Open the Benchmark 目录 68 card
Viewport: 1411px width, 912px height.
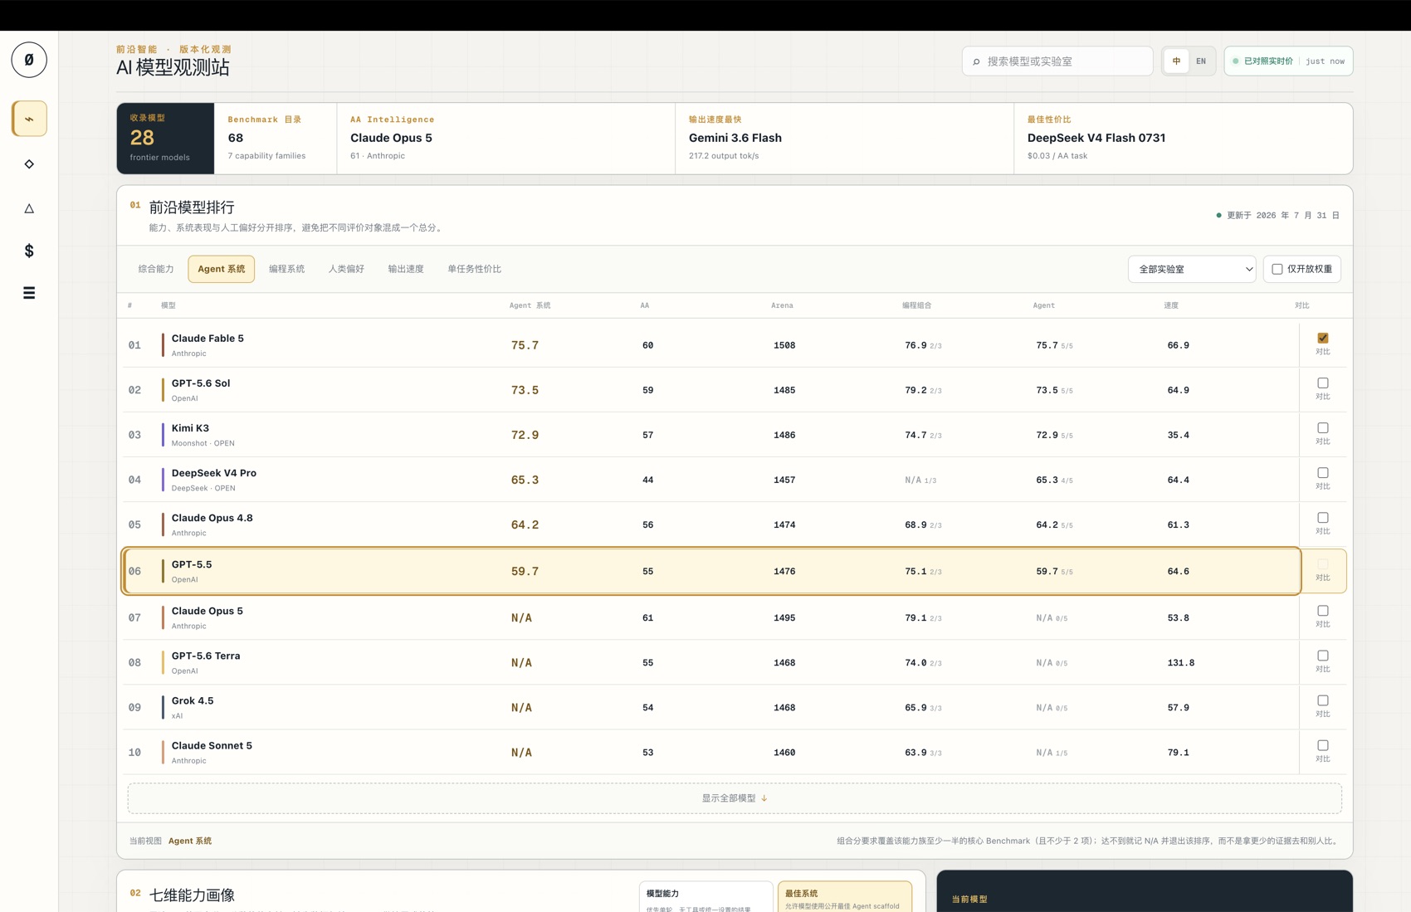pos(276,139)
